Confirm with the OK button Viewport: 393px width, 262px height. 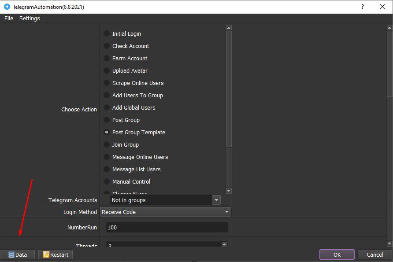click(x=337, y=255)
